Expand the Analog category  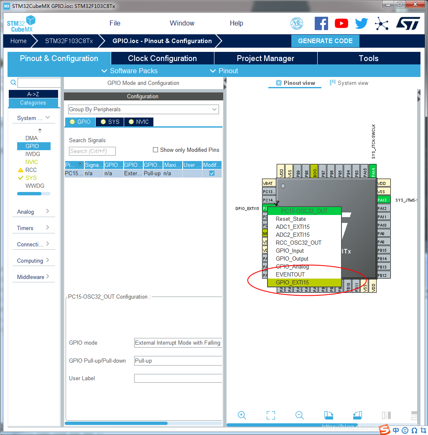pos(33,212)
